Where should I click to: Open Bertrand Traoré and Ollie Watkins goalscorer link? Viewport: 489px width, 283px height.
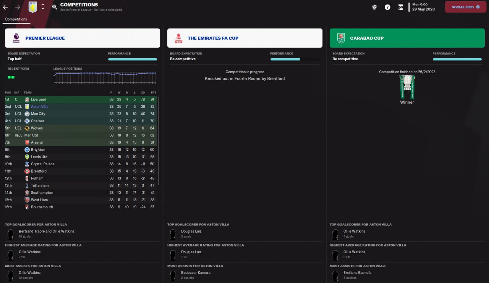47,231
